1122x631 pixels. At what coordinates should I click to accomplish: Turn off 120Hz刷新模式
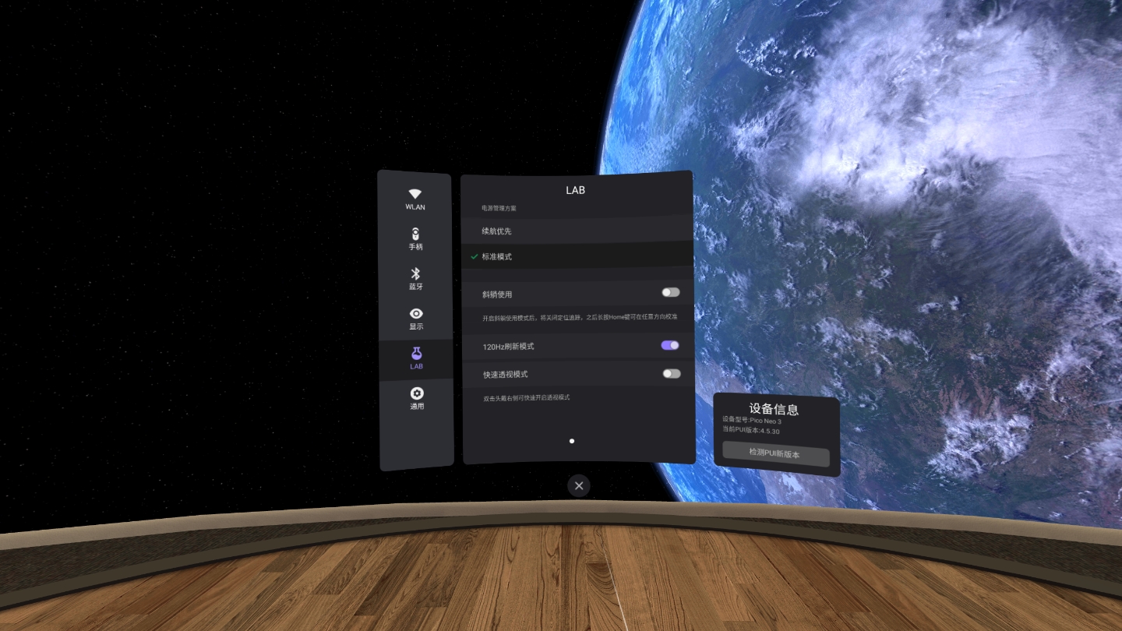669,345
